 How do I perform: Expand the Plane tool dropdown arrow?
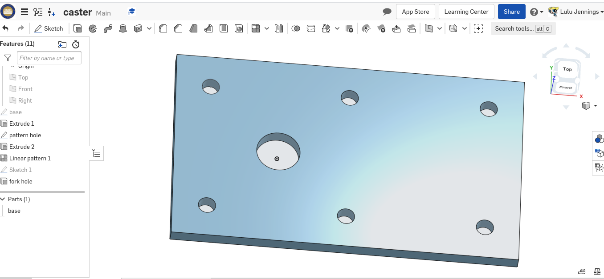(440, 28)
